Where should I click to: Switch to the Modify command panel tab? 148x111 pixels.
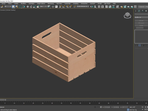[x=139, y=11]
